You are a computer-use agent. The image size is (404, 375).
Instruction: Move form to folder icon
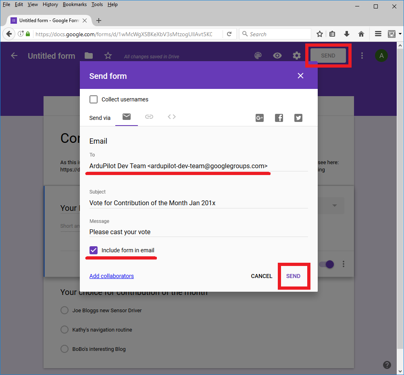tap(89, 56)
